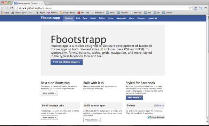
Task: Click the browser back arrow
Action: (x=3, y=8)
